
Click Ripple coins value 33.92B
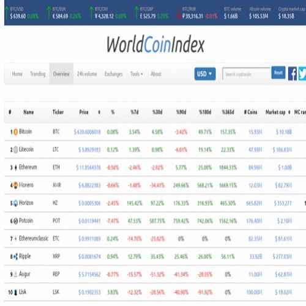[256, 256]
